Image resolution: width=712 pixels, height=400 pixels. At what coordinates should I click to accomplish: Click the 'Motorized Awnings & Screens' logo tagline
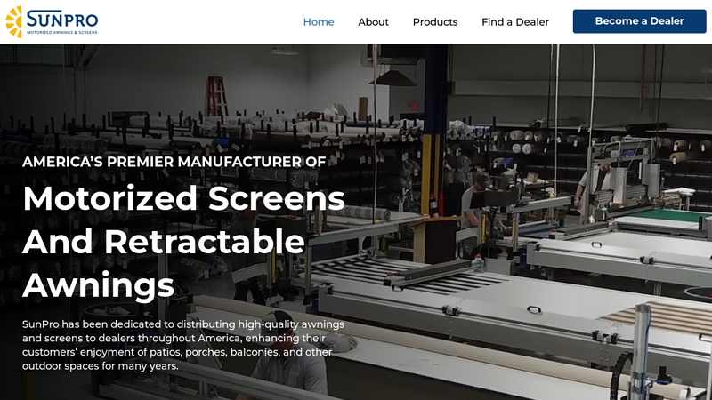click(x=62, y=32)
